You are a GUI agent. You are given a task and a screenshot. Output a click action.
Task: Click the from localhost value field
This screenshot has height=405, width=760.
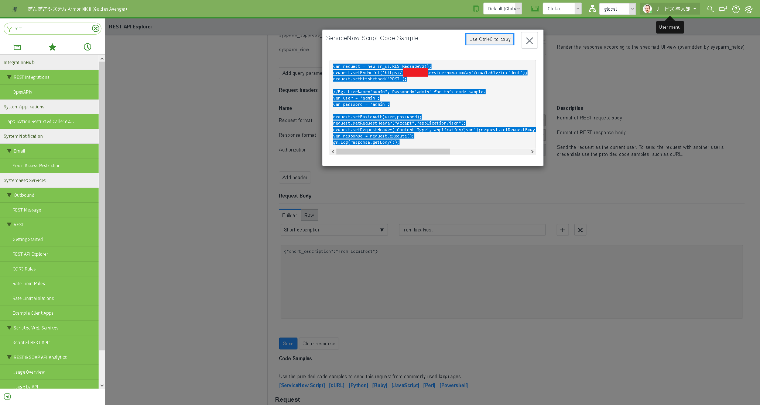click(x=472, y=230)
